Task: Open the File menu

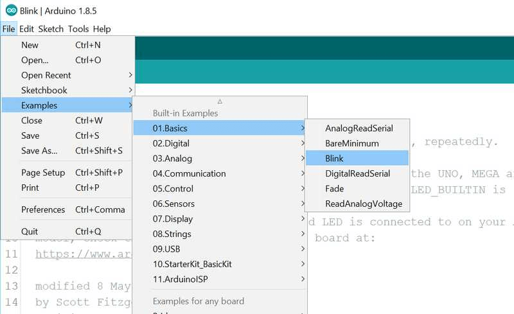Action: (x=8, y=29)
